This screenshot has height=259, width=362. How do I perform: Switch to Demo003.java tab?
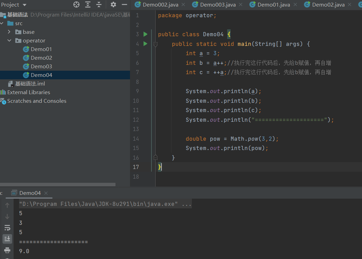tap(218, 4)
